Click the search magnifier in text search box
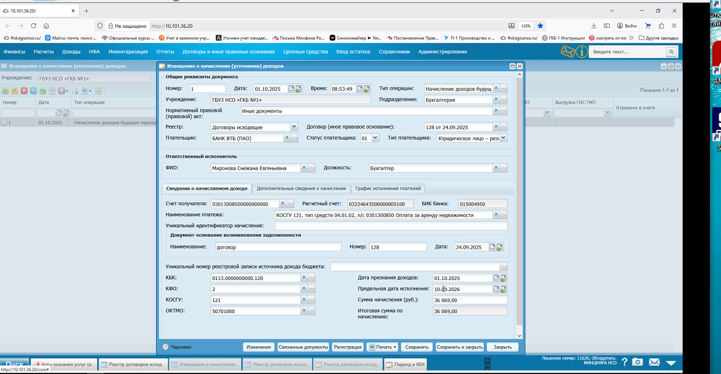Viewport: 721px width, 374px height. 671,52
